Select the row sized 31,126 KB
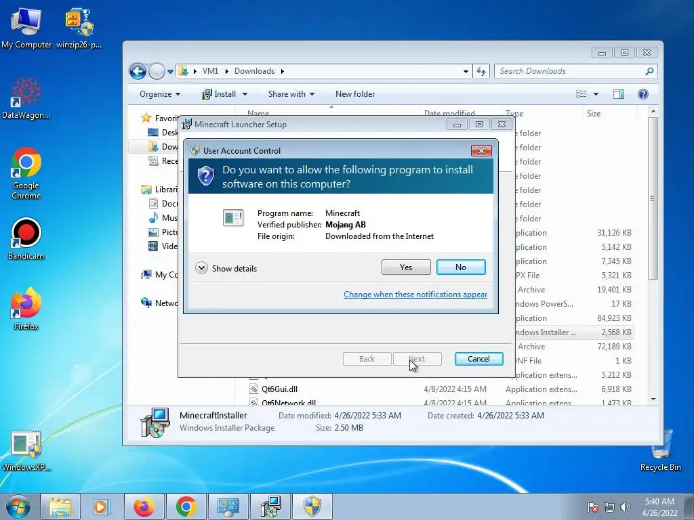Image resolution: width=694 pixels, height=520 pixels. [575, 233]
